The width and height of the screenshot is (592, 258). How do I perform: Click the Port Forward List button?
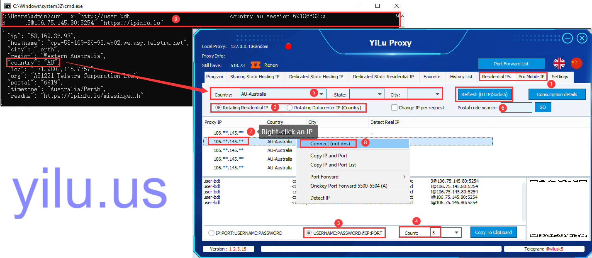[511, 64]
